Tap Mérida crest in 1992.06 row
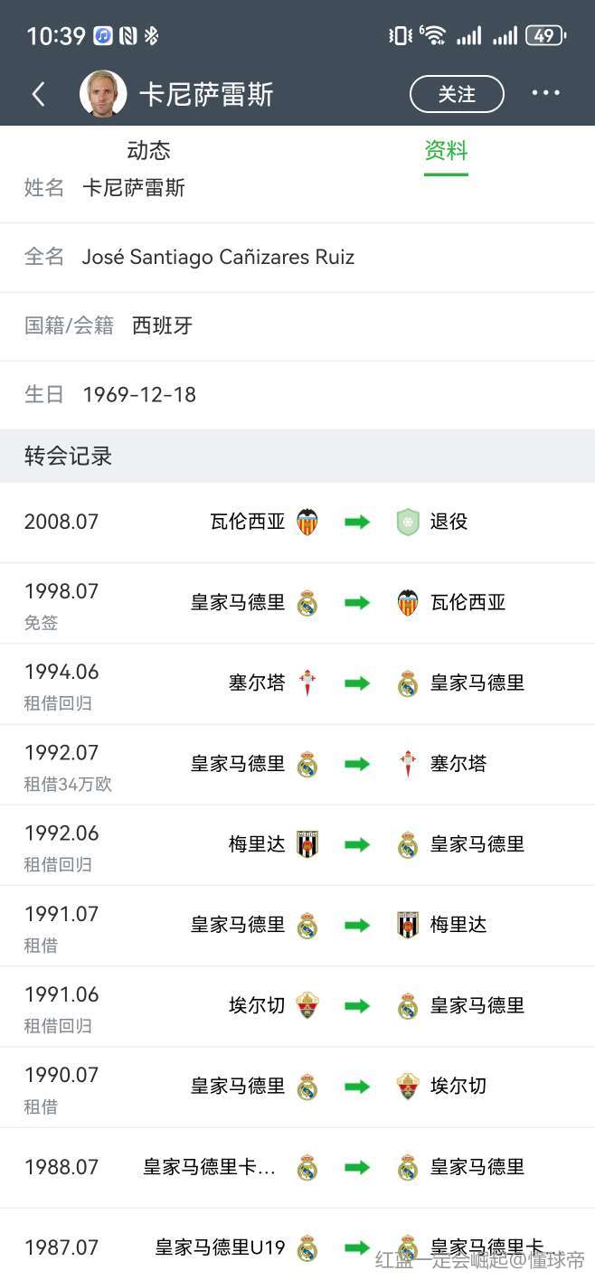This screenshot has width=595, height=1280. (307, 844)
